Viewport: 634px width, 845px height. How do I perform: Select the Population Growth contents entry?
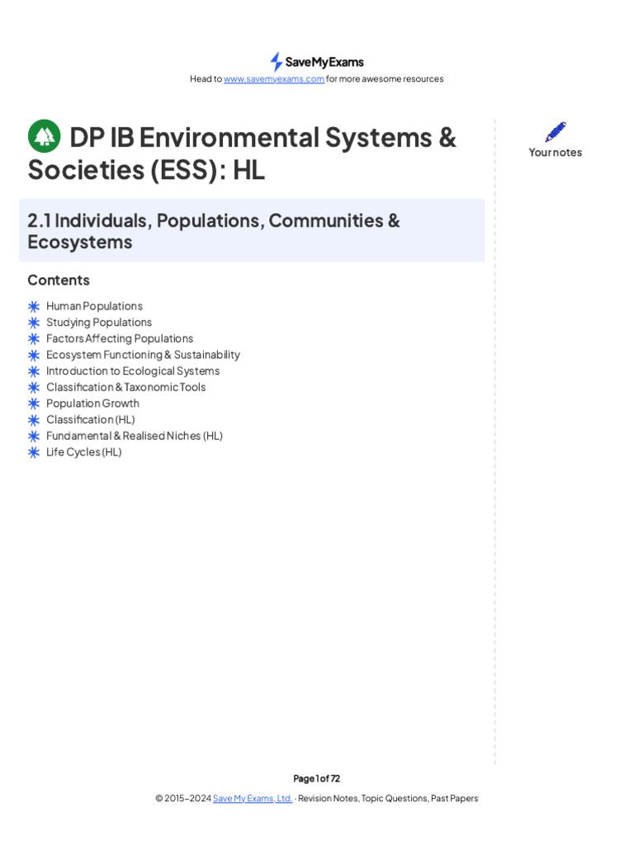92,403
